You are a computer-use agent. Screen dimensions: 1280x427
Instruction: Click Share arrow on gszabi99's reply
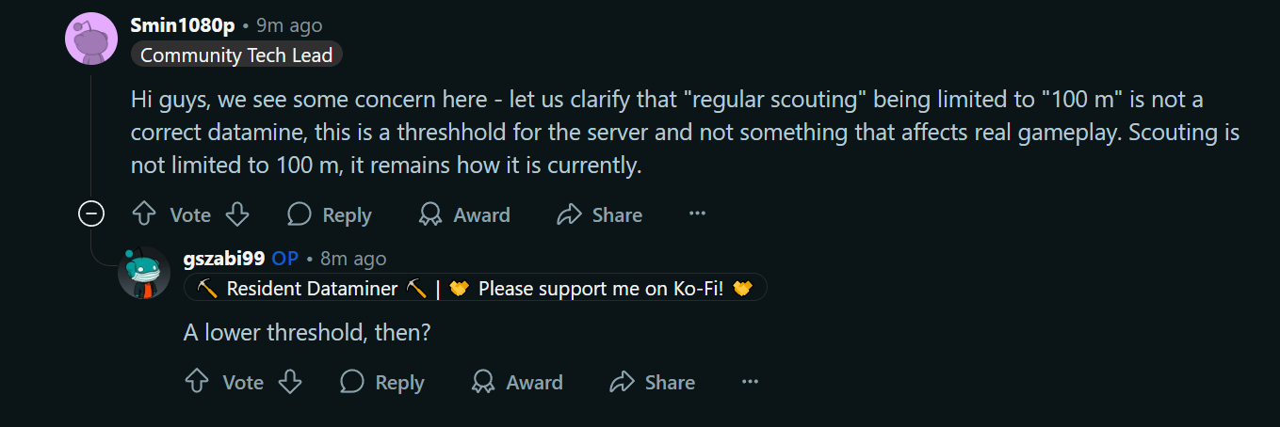coord(623,382)
